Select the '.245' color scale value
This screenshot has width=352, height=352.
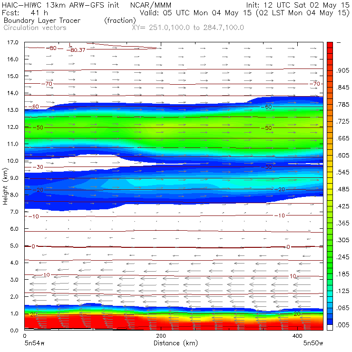[x=342, y=257]
